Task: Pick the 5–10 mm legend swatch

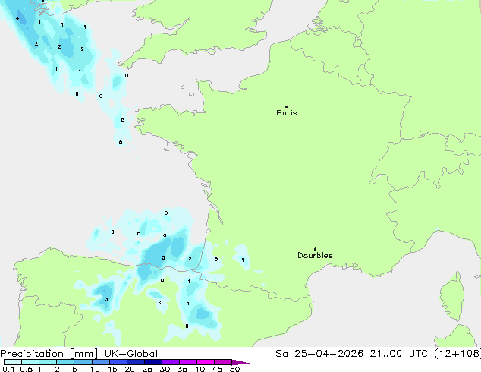Action: tap(83, 362)
